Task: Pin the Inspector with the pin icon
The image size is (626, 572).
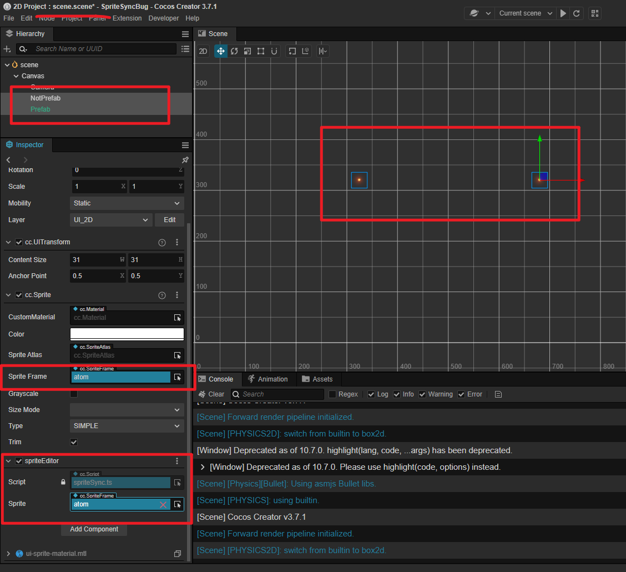Action: [185, 160]
